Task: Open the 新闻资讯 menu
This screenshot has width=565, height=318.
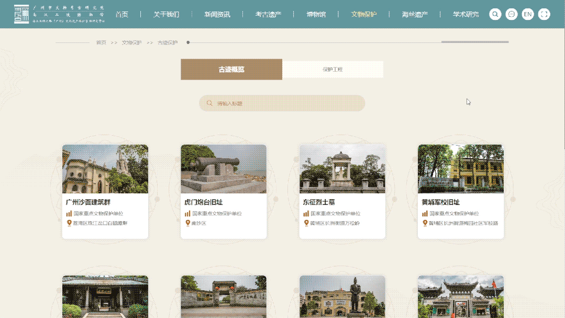Action: coord(217,15)
